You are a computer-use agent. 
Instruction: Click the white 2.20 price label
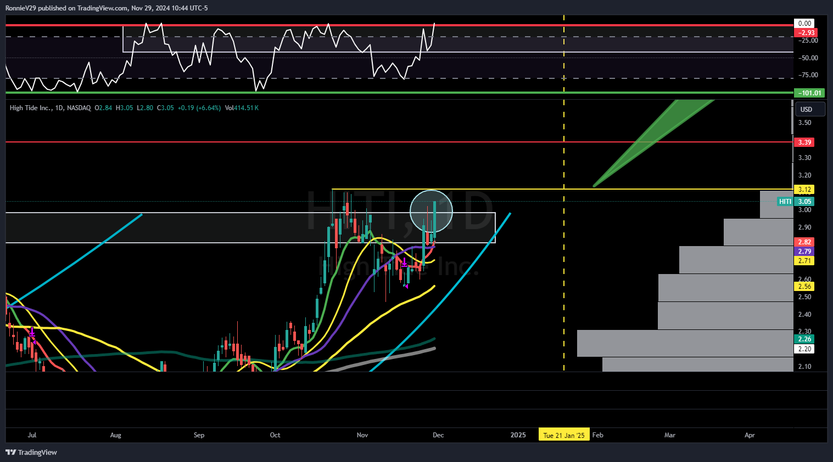pos(804,349)
